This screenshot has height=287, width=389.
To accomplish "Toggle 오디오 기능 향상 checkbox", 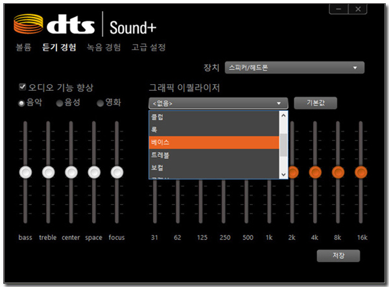I will 23,87.
